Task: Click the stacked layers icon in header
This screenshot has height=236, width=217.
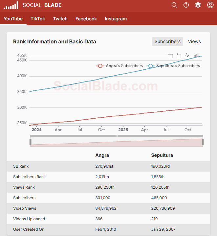Action: point(198,5)
